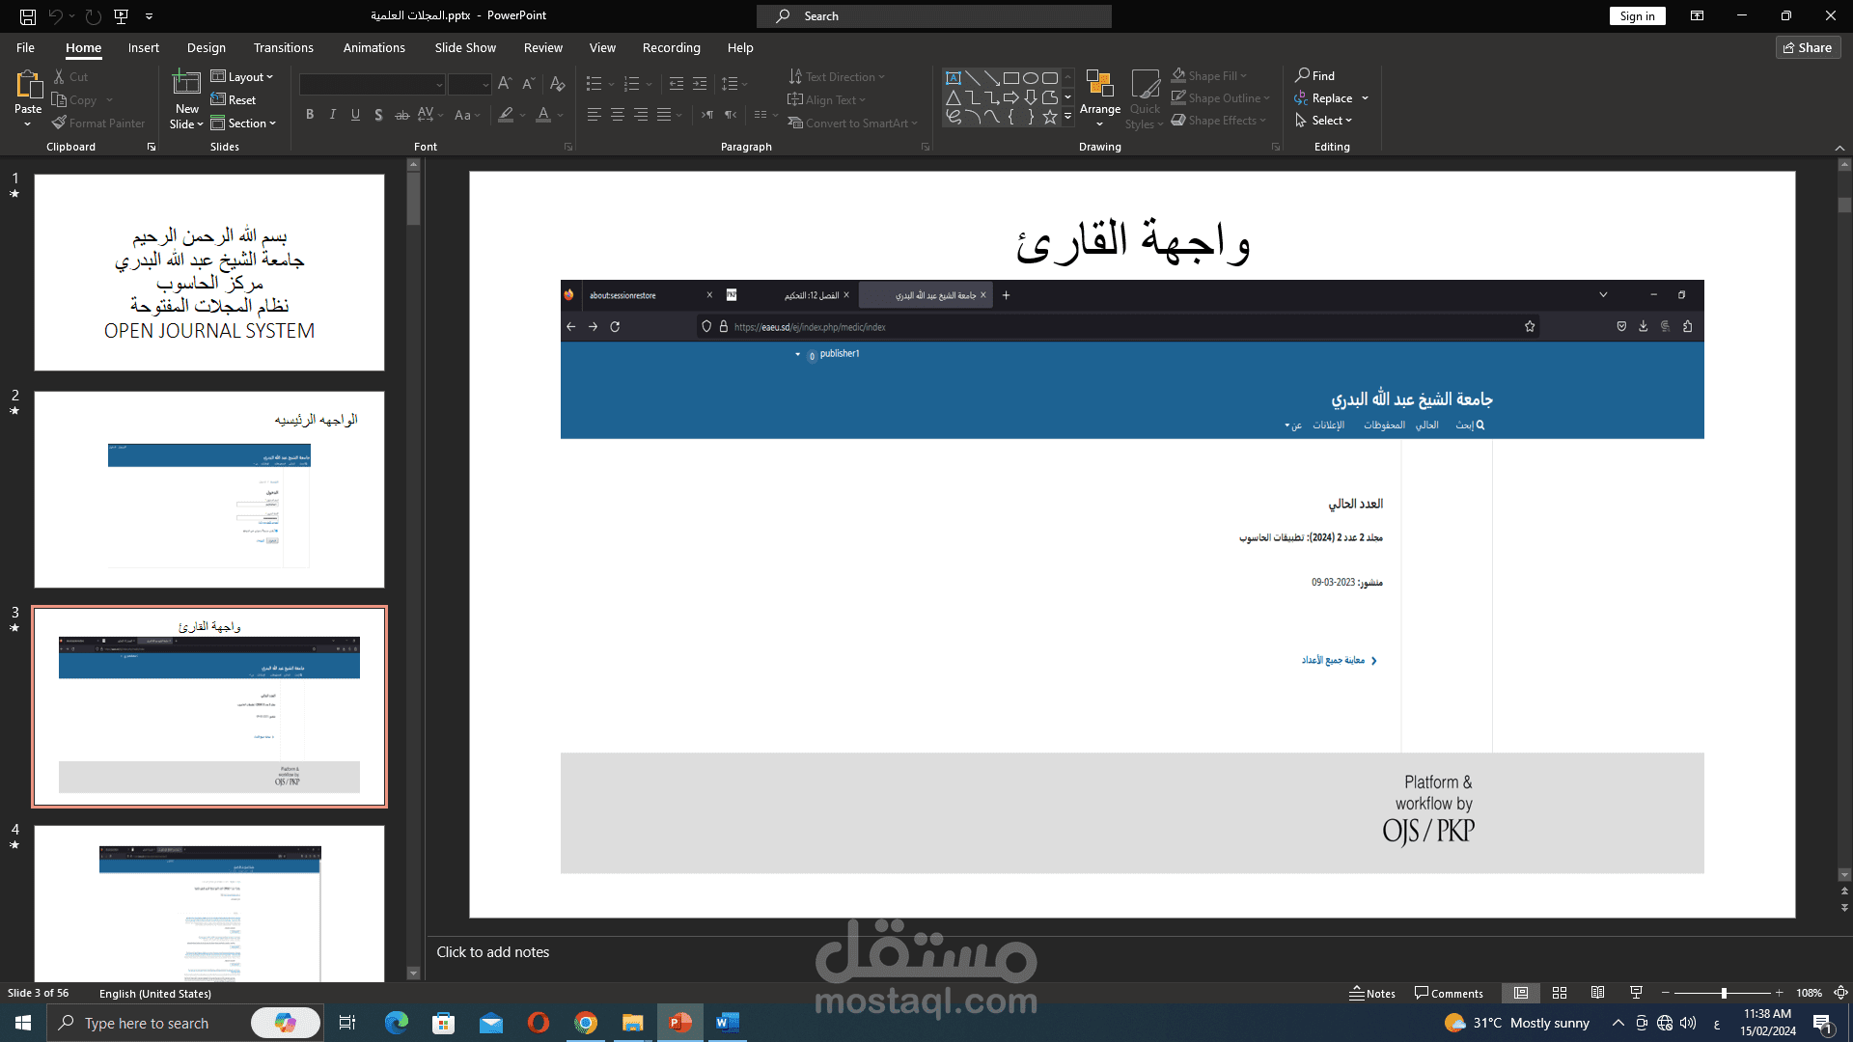
Task: Switch to the Slide Show tab
Action: click(x=465, y=47)
